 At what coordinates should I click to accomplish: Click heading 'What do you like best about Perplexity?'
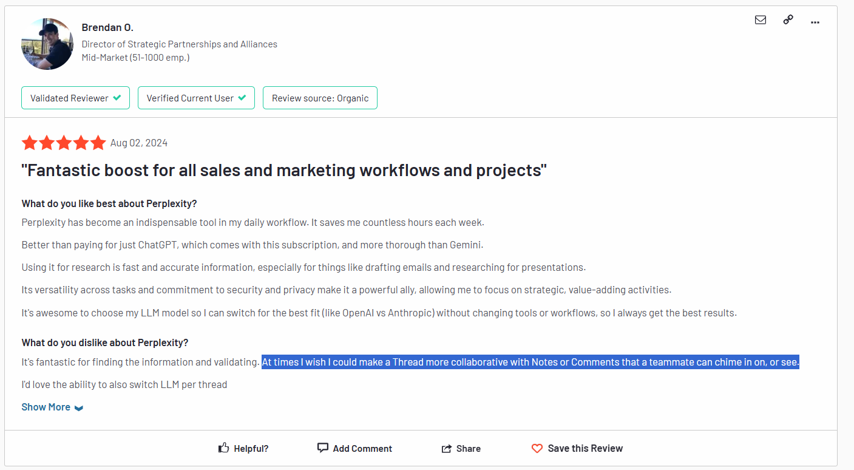pyautogui.click(x=109, y=203)
